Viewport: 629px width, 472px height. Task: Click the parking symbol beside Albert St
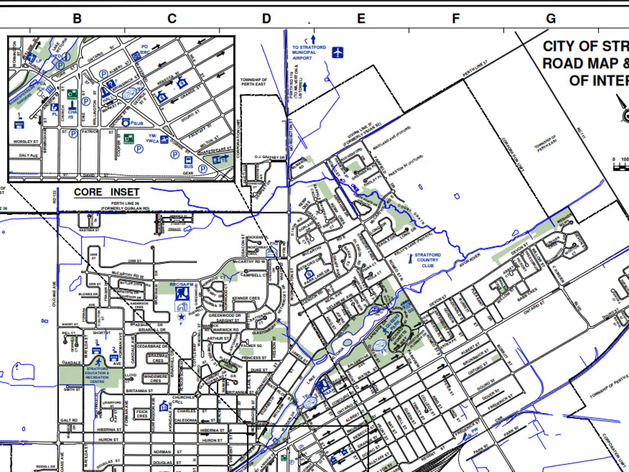pos(103,74)
